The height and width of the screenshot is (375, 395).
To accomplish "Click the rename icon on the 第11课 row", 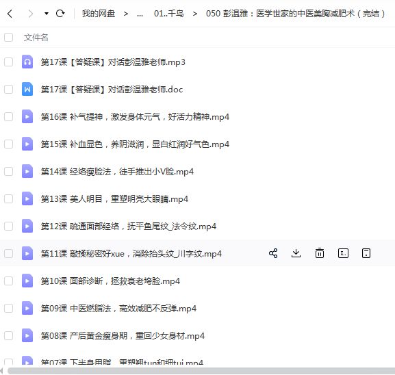I will tap(343, 253).
